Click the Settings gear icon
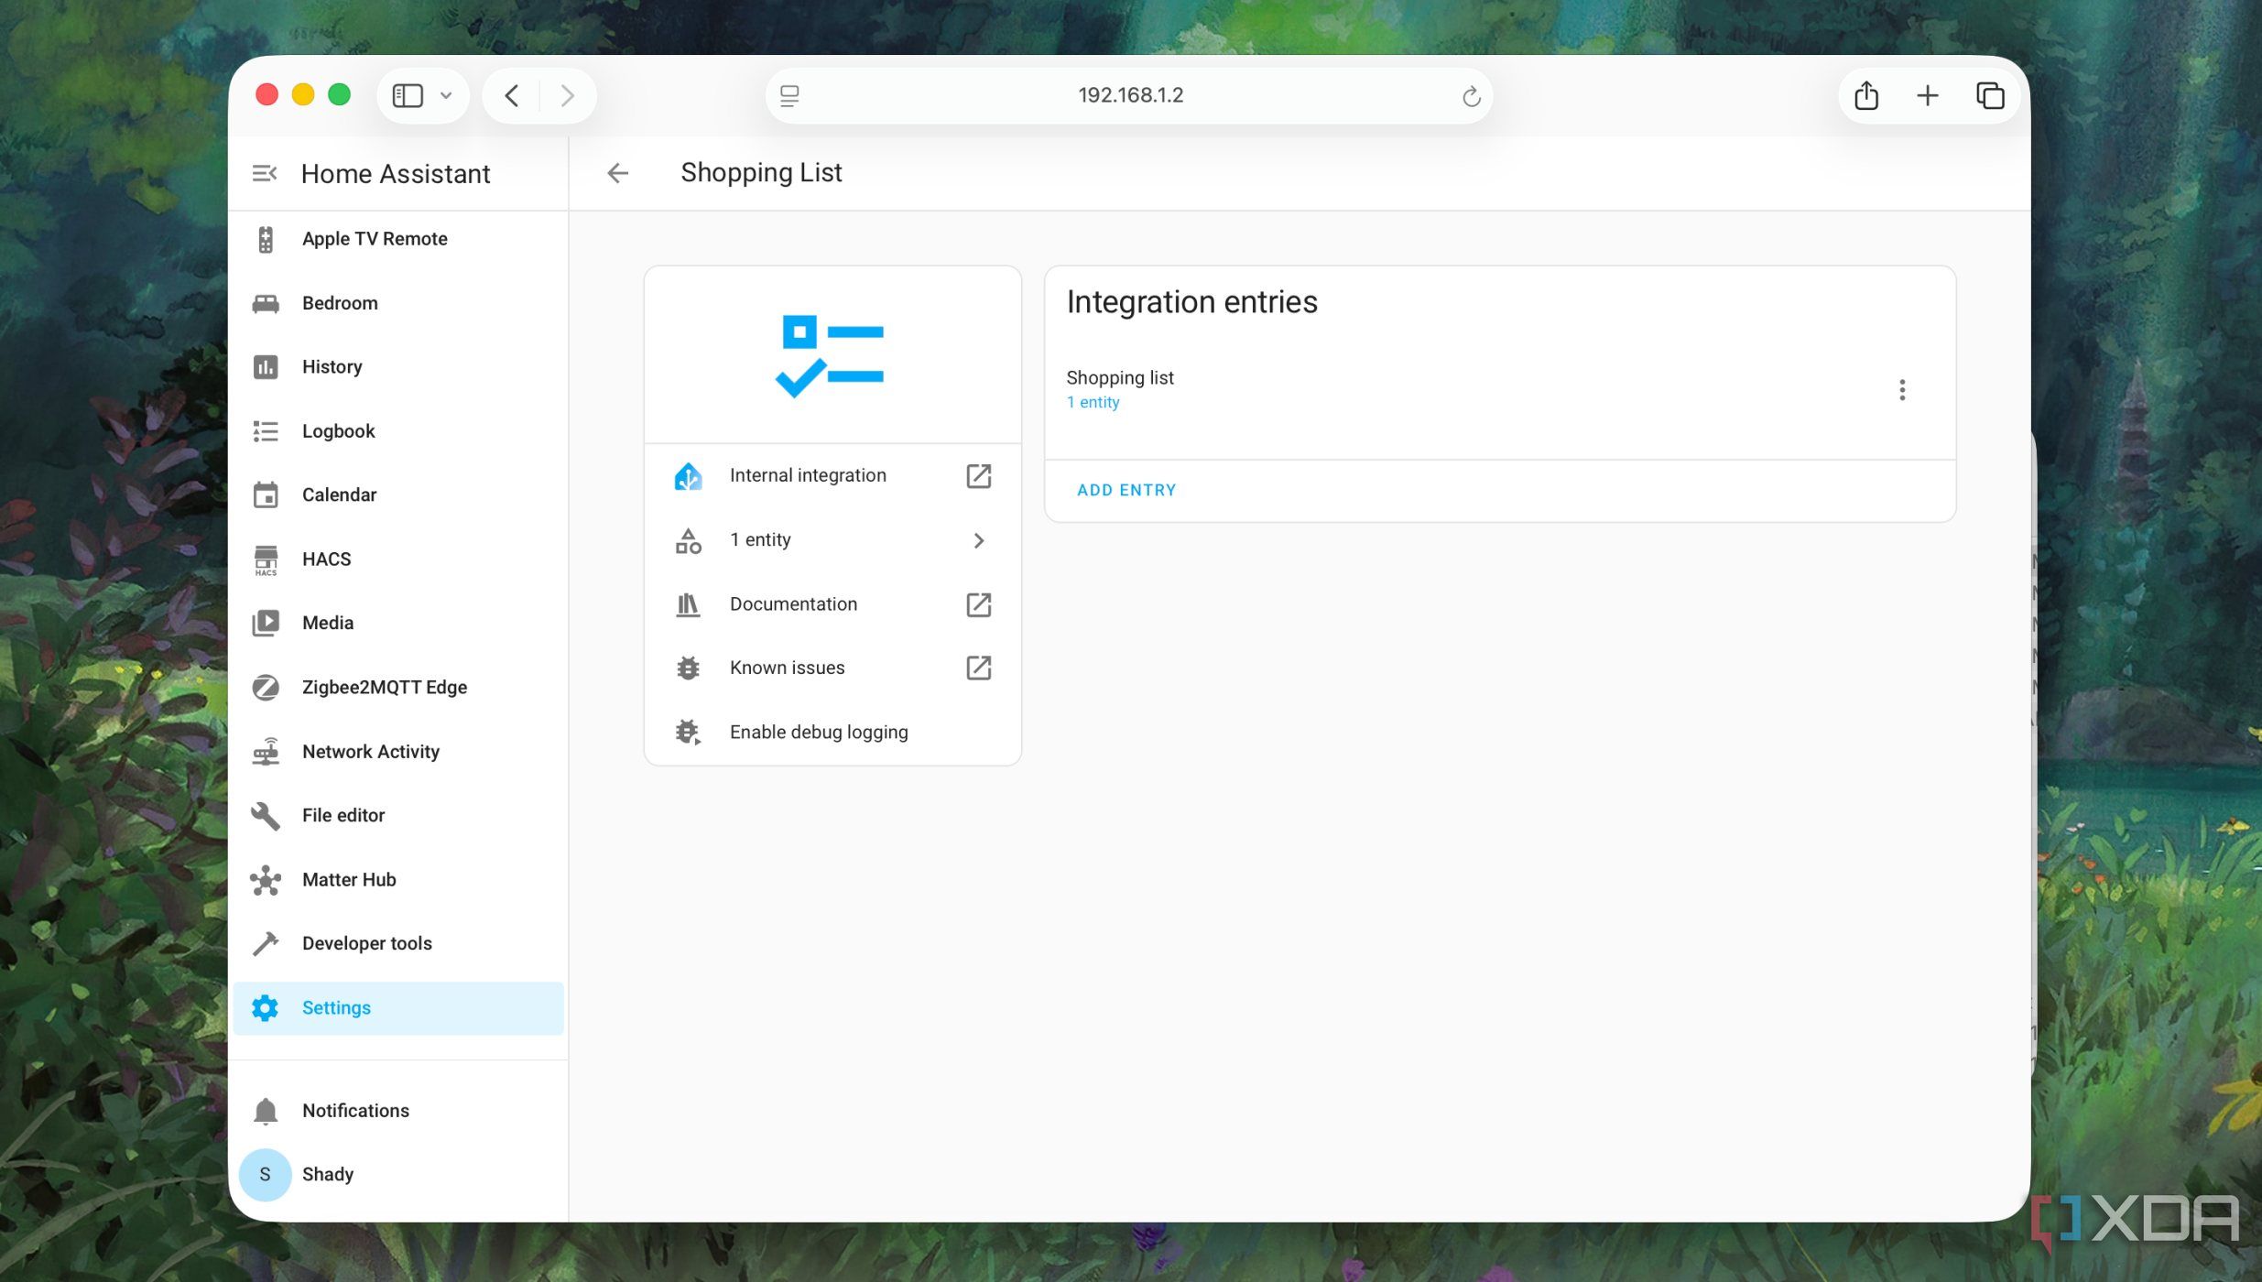The height and width of the screenshot is (1282, 2262). 266,1007
